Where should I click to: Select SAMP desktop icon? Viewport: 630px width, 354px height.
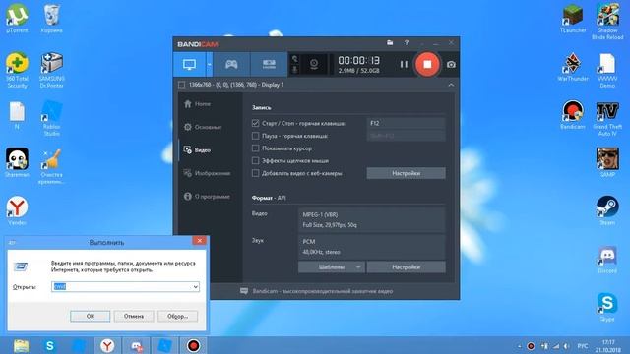click(607, 162)
